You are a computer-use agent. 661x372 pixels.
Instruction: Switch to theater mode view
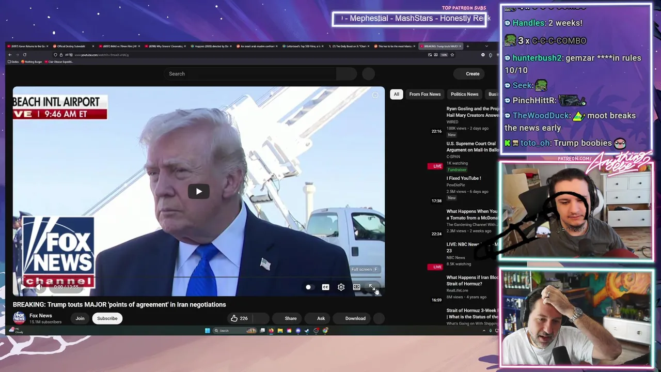356,287
